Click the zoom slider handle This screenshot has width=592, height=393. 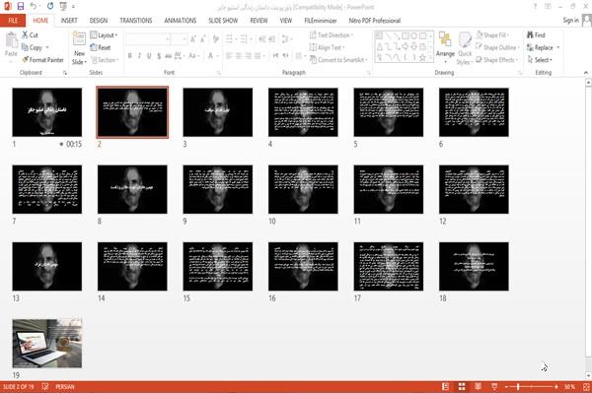point(518,386)
